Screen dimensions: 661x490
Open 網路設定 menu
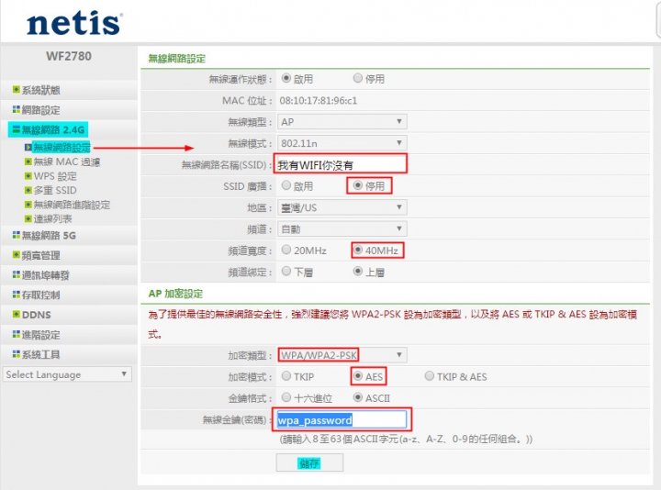[40, 110]
